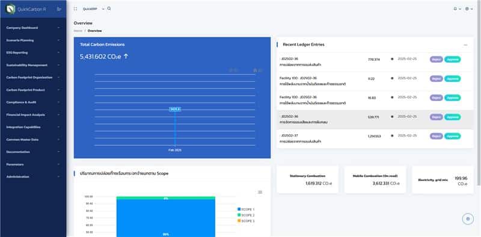Image resolution: width=481 pixels, height=237 pixels.
Task: Expand Carbon Footprint Product chevron
Action: pos(58,90)
